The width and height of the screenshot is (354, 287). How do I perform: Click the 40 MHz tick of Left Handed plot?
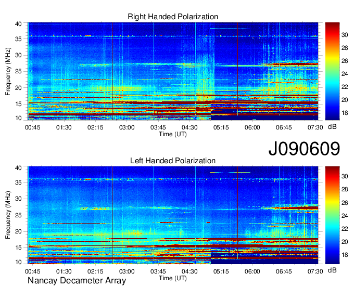(x=18, y=168)
